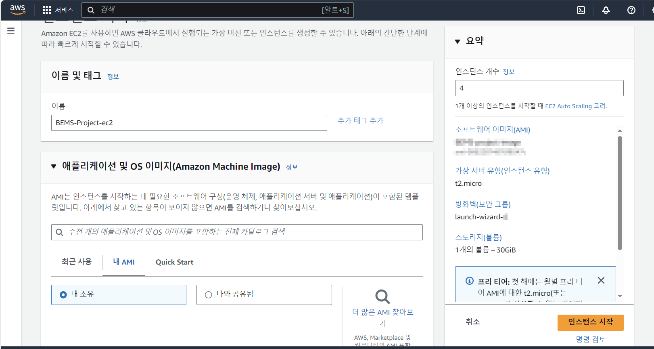
Task: Open 정보 link beside 이름 및 태그
Action: pos(113,76)
